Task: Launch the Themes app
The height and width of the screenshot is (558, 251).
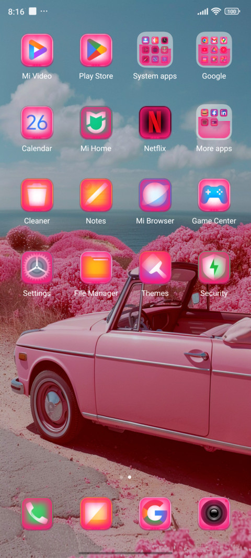Action: (155, 268)
